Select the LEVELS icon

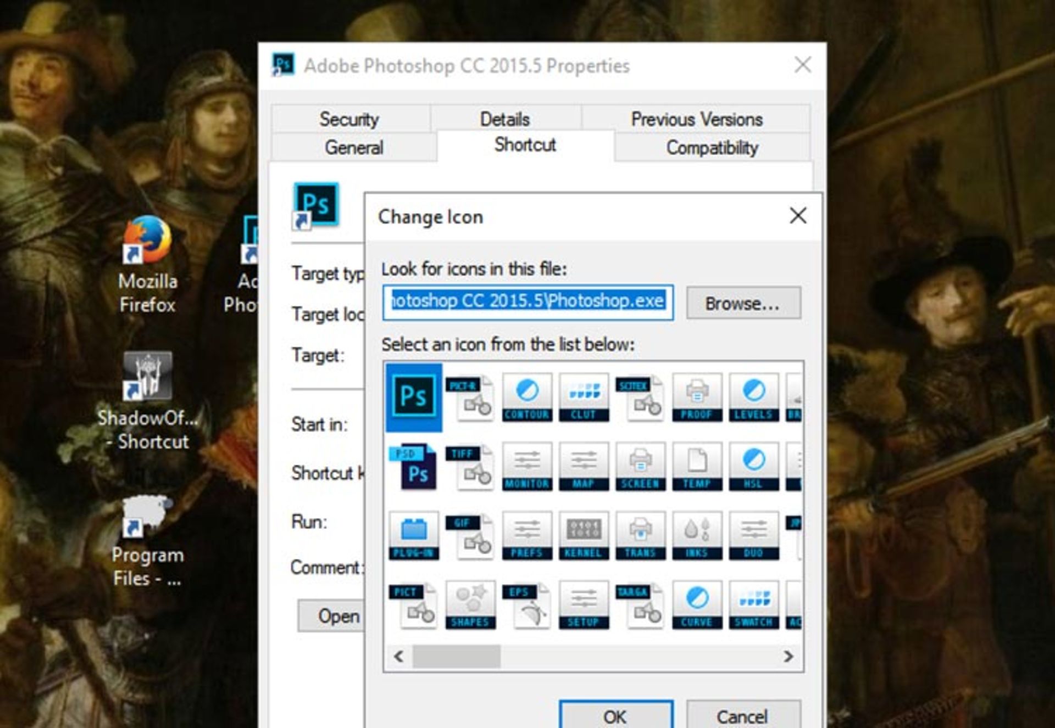(x=754, y=397)
